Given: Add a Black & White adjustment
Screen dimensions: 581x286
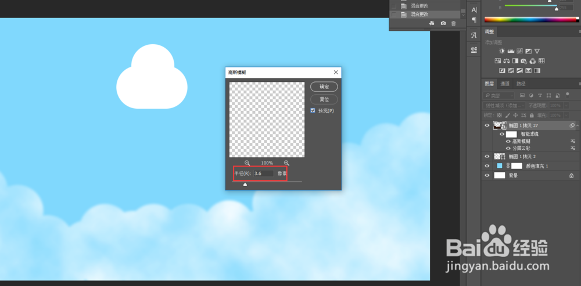Looking at the screenshot, I should pyautogui.click(x=515, y=61).
